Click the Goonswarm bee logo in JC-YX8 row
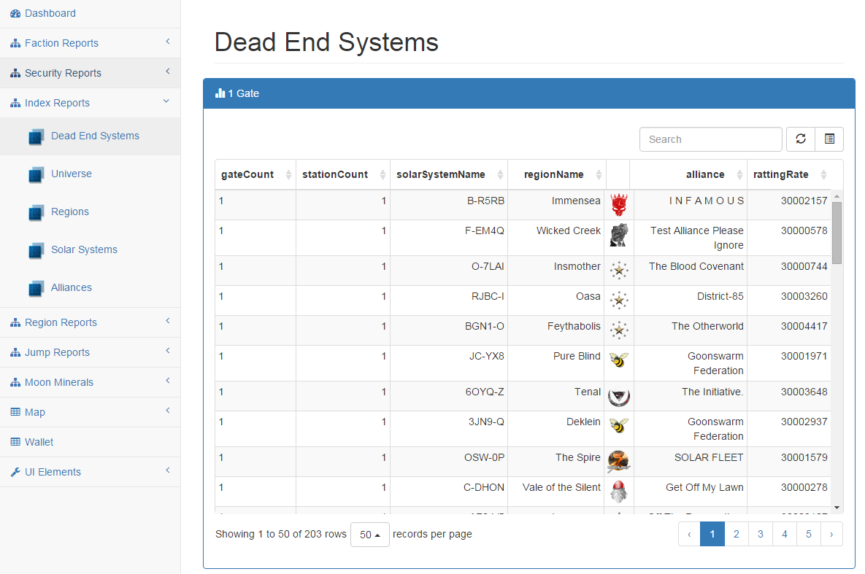Viewport: 865px width, 574px height. [x=619, y=359]
